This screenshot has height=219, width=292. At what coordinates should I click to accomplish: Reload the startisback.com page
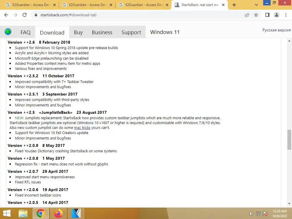click(25, 15)
